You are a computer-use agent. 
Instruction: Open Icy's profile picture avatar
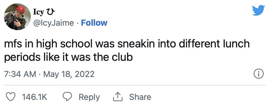17,17
